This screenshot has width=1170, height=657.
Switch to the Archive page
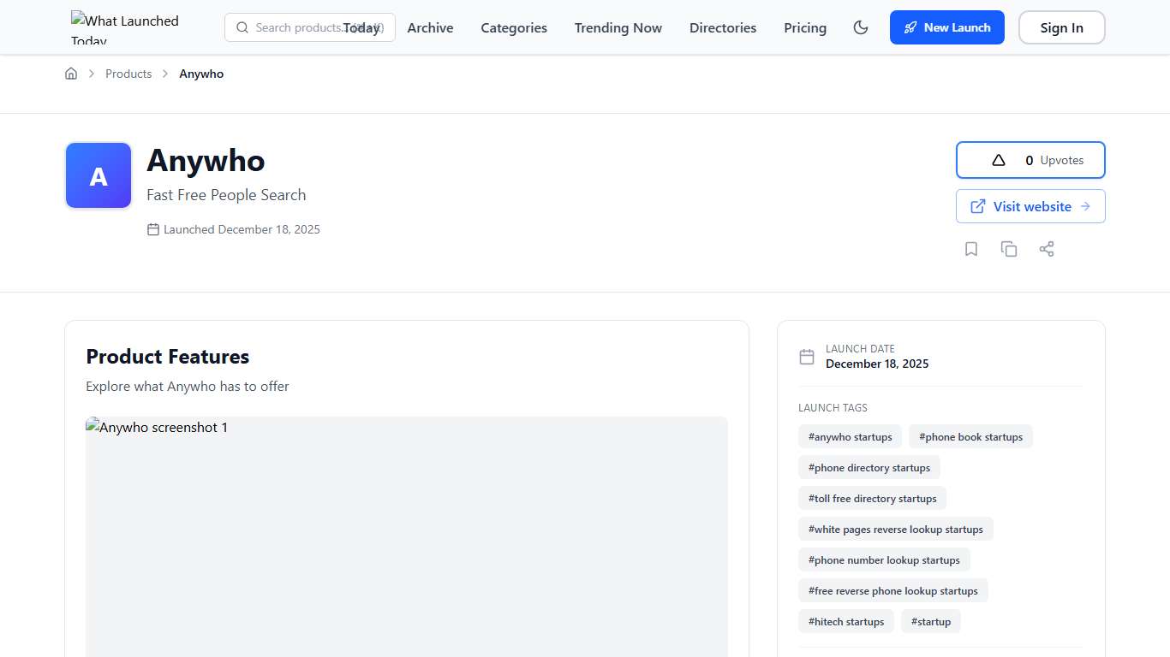[x=430, y=27]
